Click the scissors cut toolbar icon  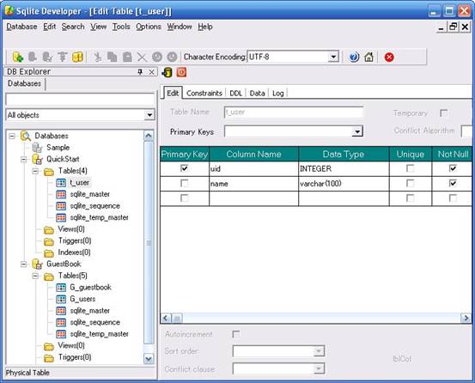click(x=97, y=57)
